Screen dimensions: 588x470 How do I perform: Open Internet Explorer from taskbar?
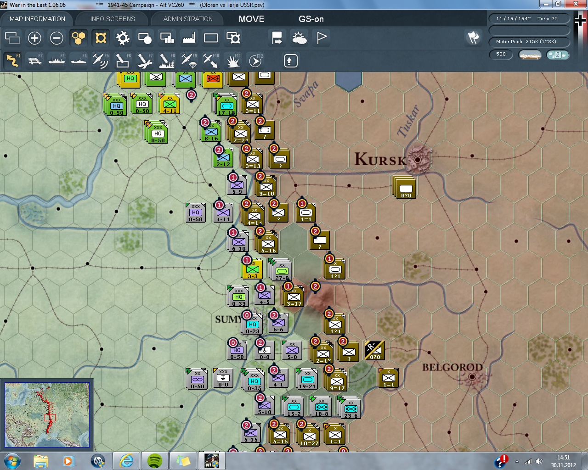pos(126,461)
